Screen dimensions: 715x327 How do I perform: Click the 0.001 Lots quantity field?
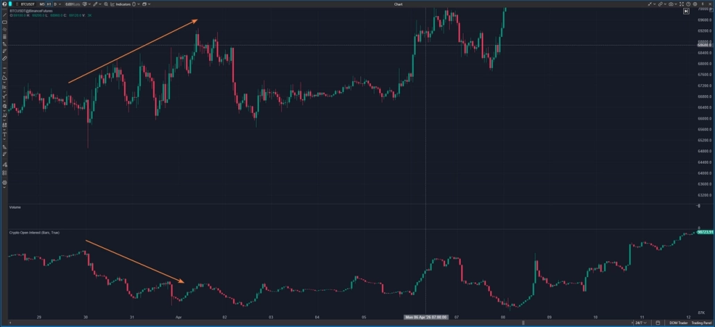point(72,4)
